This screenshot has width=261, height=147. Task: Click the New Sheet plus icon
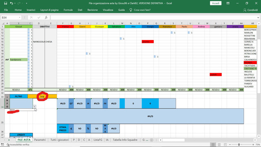tap(151, 140)
